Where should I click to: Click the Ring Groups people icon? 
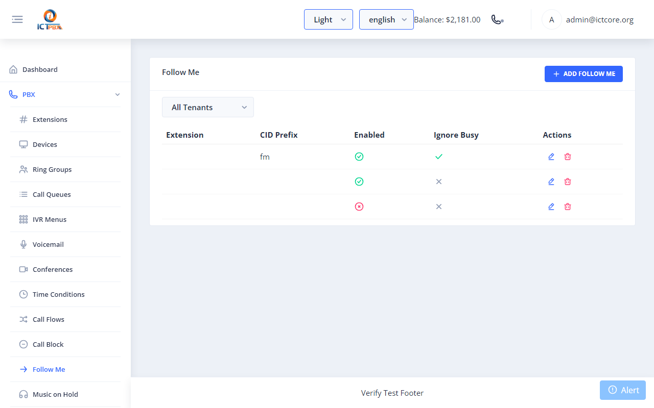(24, 169)
